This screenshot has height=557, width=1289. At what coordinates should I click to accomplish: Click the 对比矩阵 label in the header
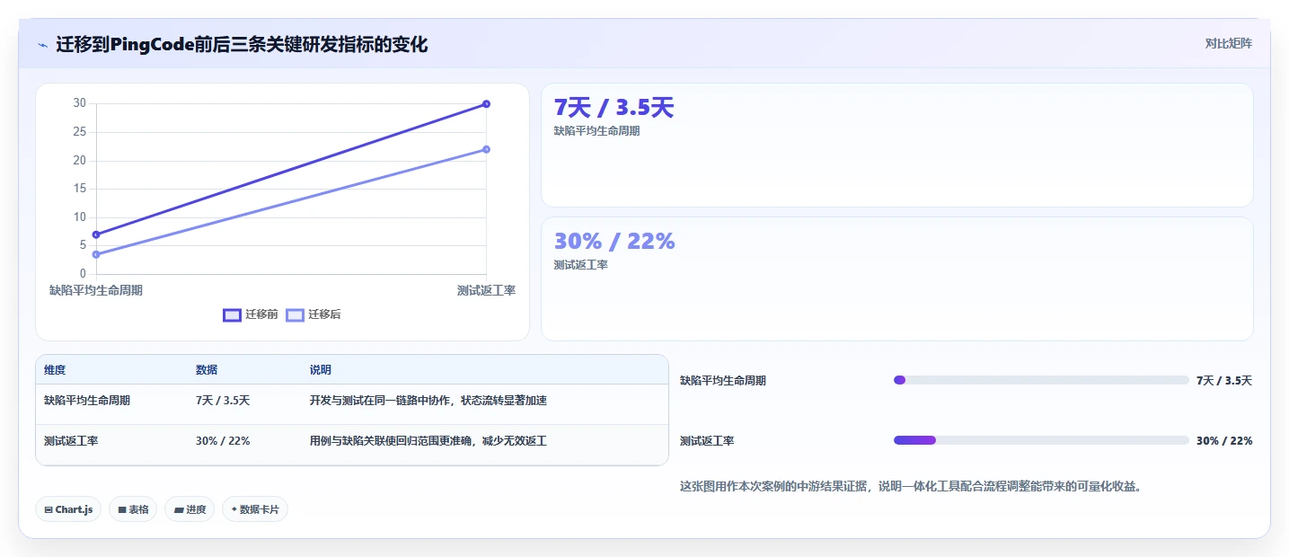click(1228, 43)
